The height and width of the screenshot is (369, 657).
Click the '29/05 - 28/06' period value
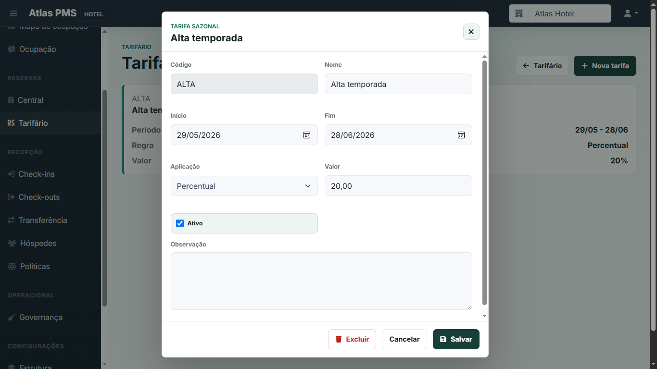pyautogui.click(x=602, y=130)
